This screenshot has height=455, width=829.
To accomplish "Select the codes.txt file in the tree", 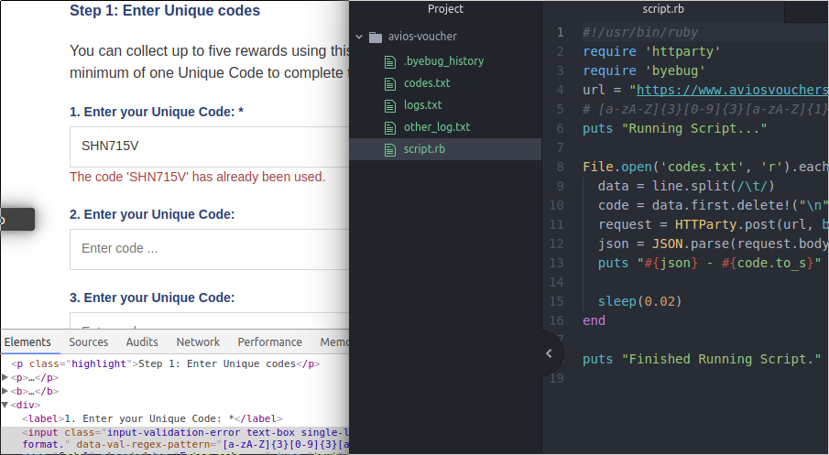I will pos(427,83).
